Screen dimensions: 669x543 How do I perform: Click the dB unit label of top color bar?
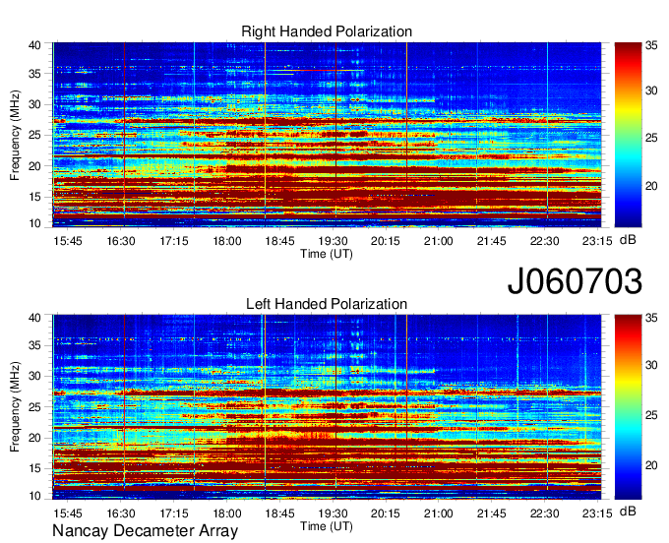pyautogui.click(x=628, y=240)
